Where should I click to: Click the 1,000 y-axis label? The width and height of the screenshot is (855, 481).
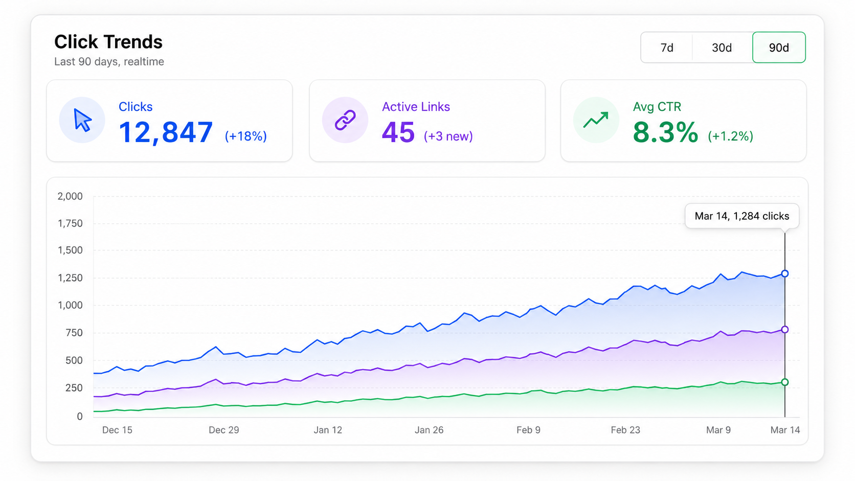[x=70, y=305]
